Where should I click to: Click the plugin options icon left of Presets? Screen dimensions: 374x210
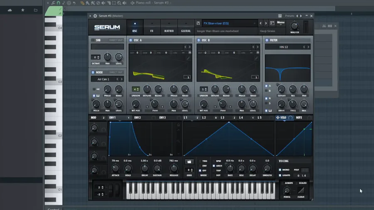[x=280, y=16]
